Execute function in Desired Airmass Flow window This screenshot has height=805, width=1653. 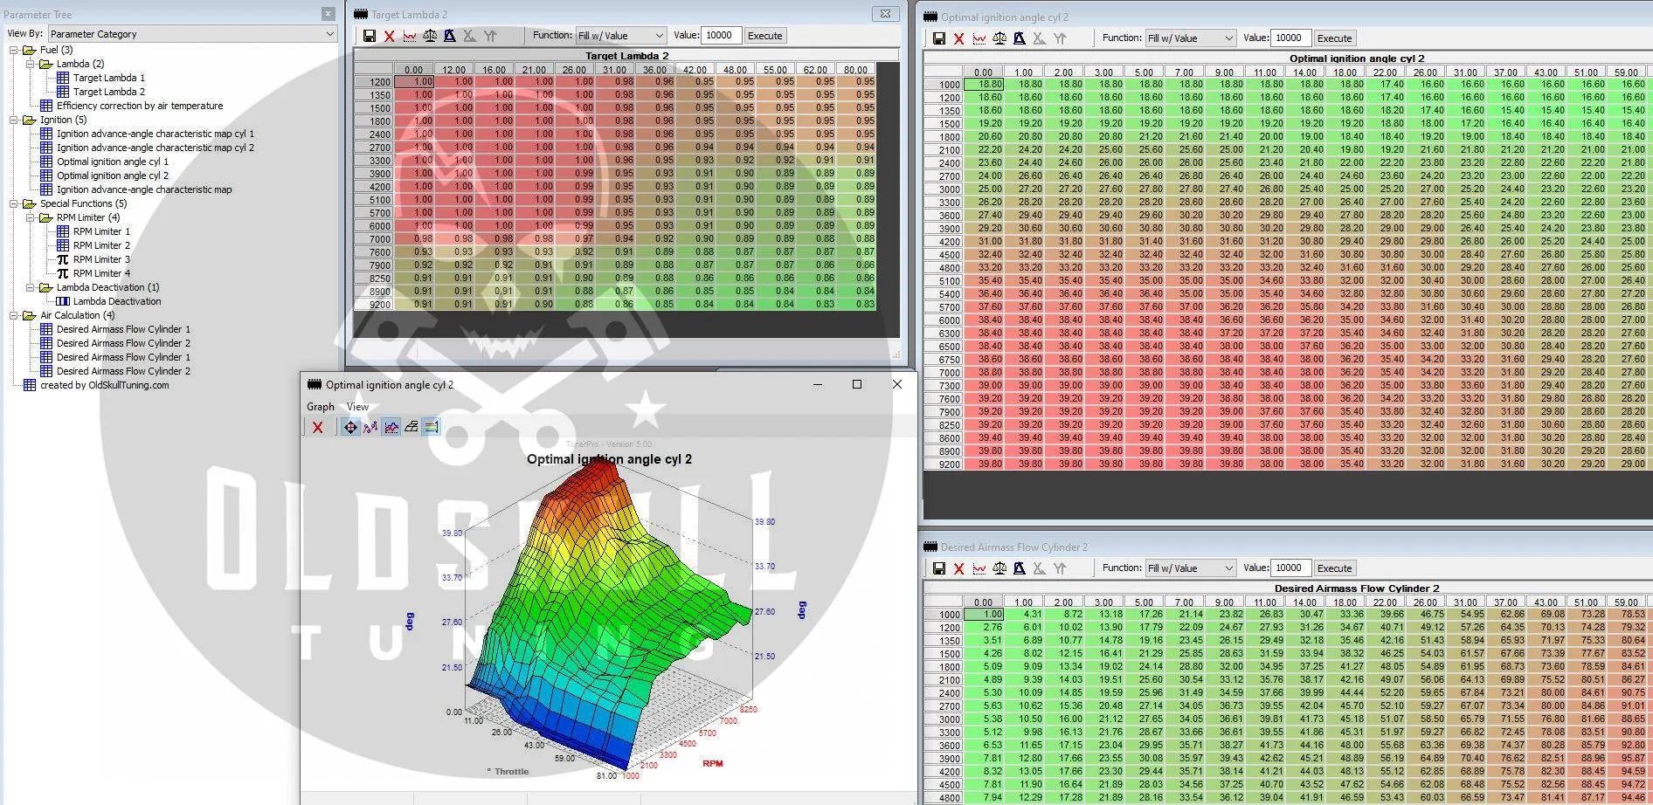(1334, 568)
